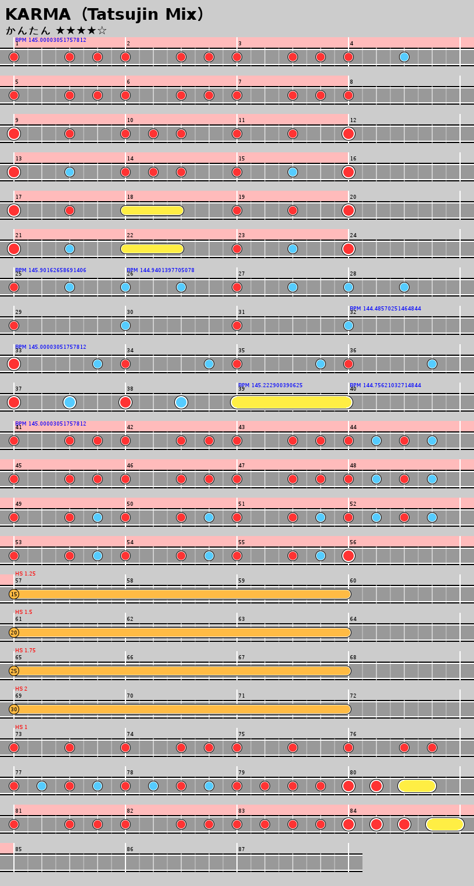Click the single blue note in measure 30
The height and width of the screenshot is (886, 474).
coord(125,326)
